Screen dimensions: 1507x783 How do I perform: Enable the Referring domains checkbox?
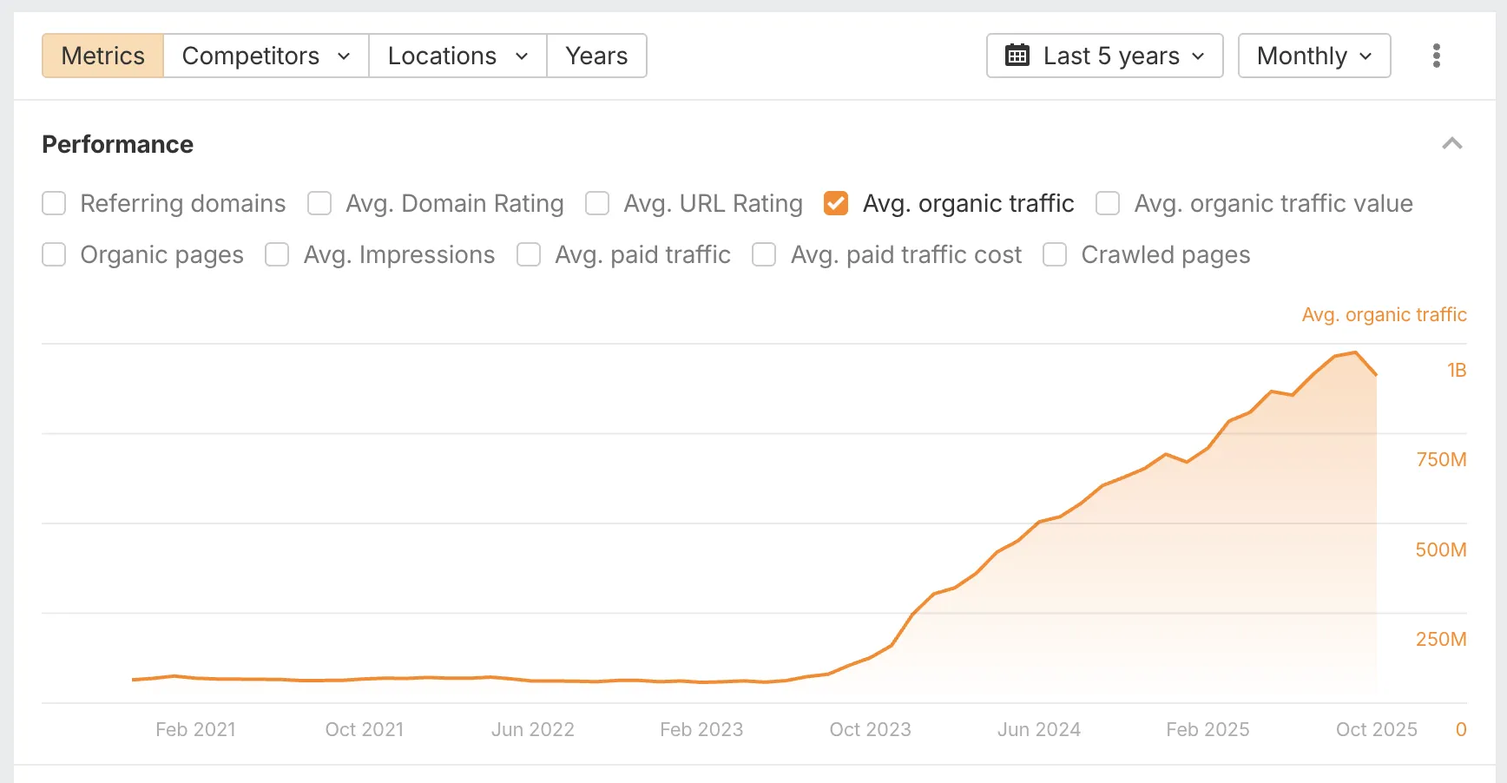pyautogui.click(x=54, y=203)
